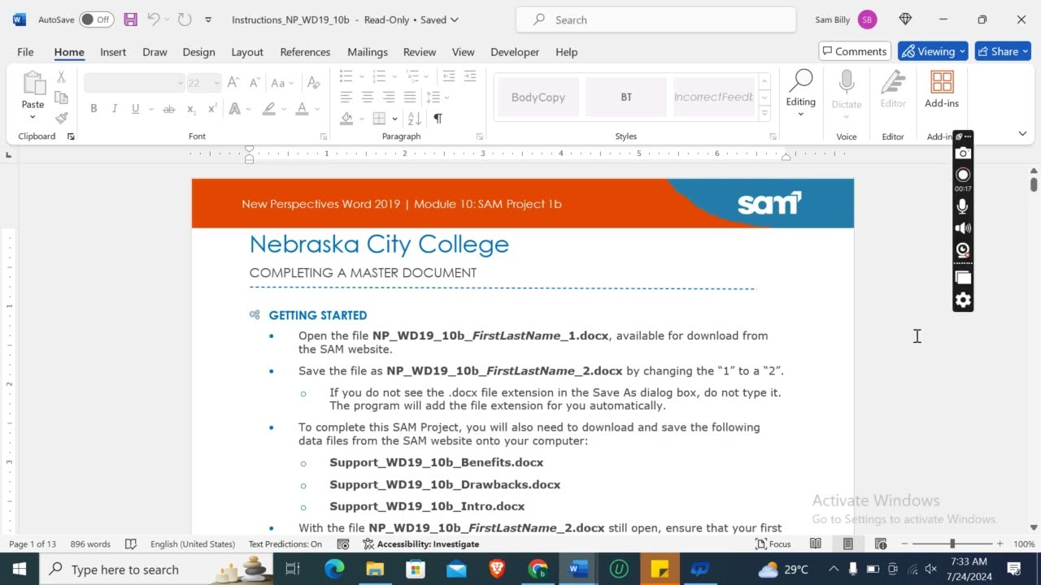The width and height of the screenshot is (1041, 585).
Task: Click Clear All Formatting icon
Action: 313,83
